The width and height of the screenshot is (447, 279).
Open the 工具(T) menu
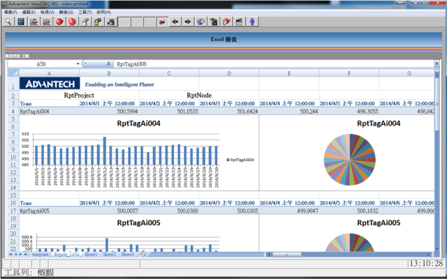(x=85, y=13)
